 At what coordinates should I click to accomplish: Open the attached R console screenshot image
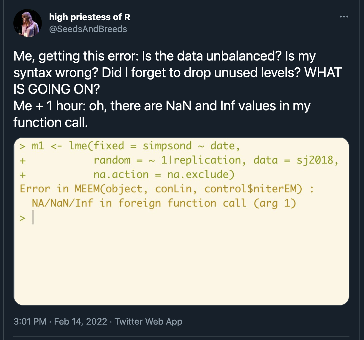click(x=181, y=221)
